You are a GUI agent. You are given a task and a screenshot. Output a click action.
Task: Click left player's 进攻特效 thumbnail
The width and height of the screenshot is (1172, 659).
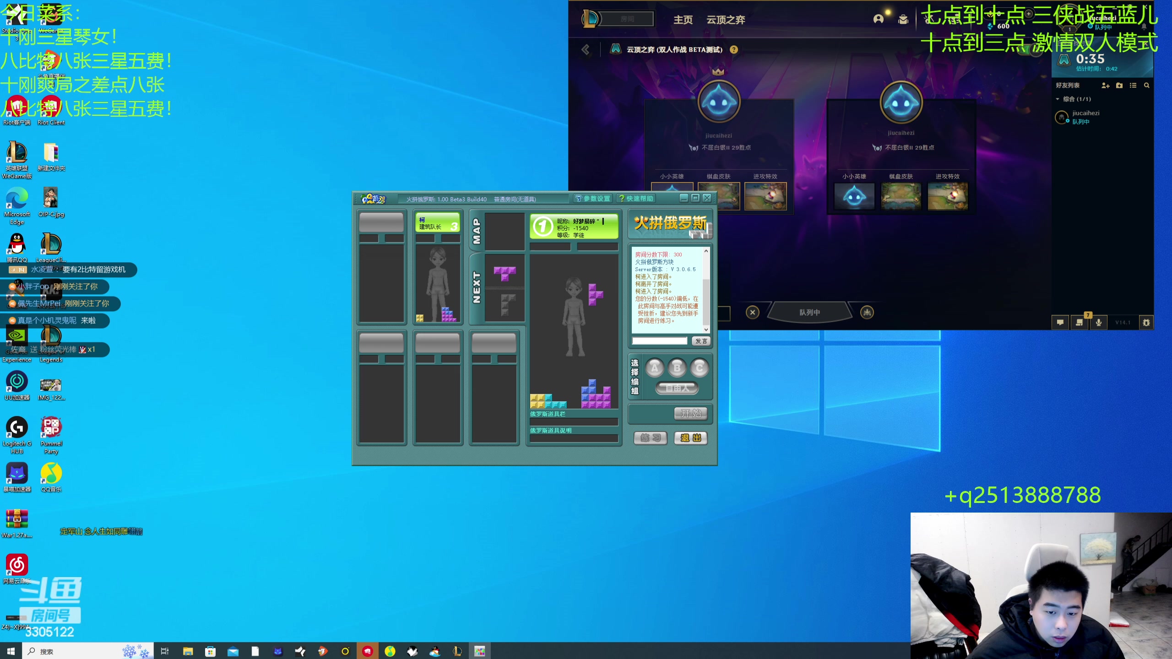(765, 196)
